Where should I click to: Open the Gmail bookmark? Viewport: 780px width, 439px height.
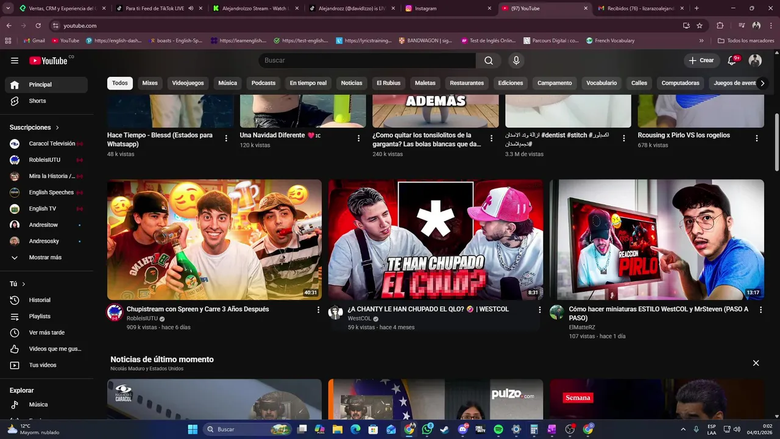pos(34,41)
